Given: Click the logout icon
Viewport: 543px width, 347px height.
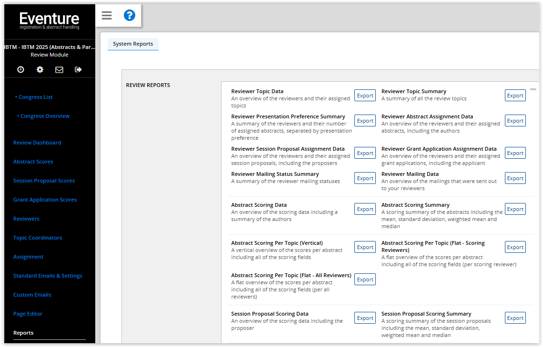Looking at the screenshot, I should tap(79, 69).
